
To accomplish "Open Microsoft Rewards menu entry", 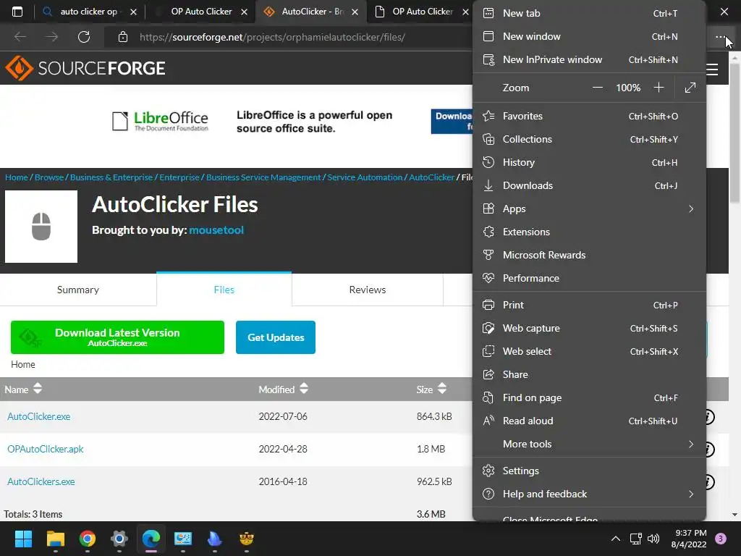I will coord(589,255).
